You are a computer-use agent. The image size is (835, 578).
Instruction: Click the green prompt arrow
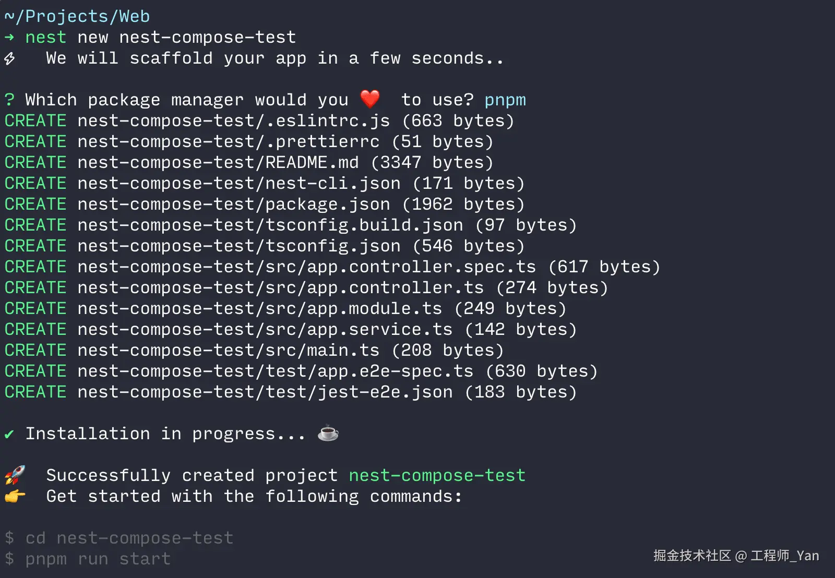pyautogui.click(x=9, y=38)
